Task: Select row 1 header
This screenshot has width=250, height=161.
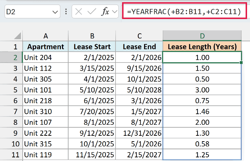Action: pos(11,46)
